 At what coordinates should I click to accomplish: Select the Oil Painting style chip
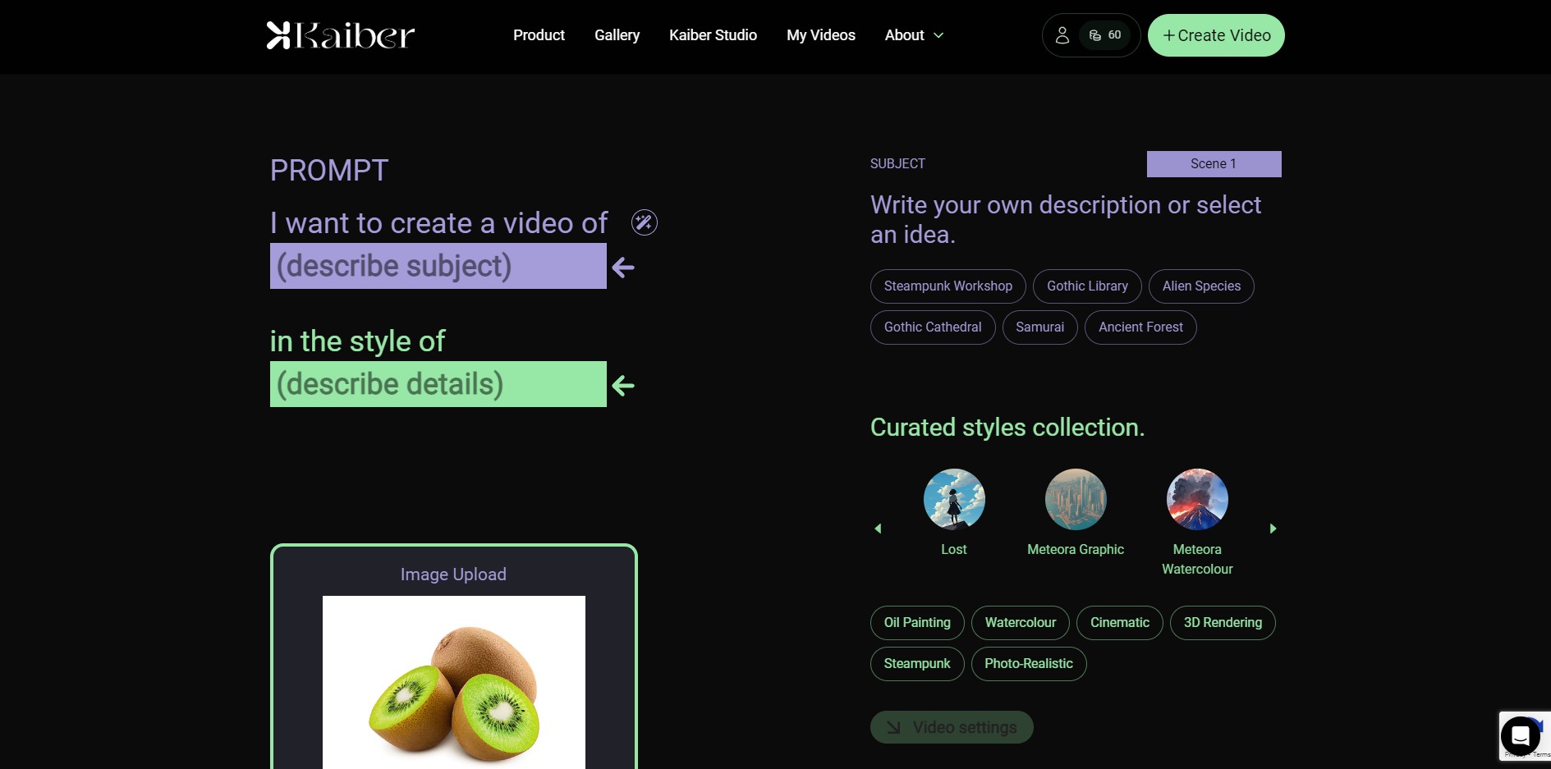pos(917,623)
